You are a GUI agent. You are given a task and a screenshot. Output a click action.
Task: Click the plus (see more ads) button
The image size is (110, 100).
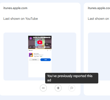pos(58,88)
